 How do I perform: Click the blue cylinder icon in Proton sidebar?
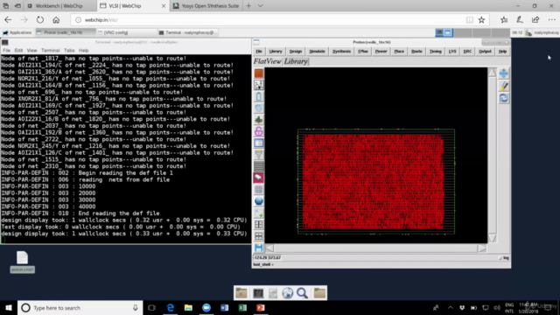pos(259,96)
